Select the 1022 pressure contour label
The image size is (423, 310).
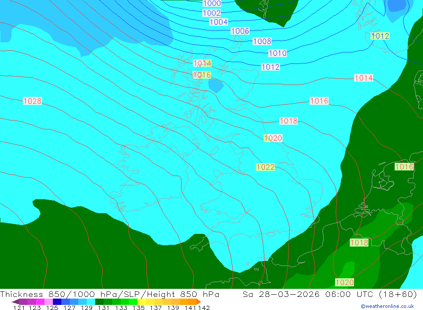coord(266,167)
